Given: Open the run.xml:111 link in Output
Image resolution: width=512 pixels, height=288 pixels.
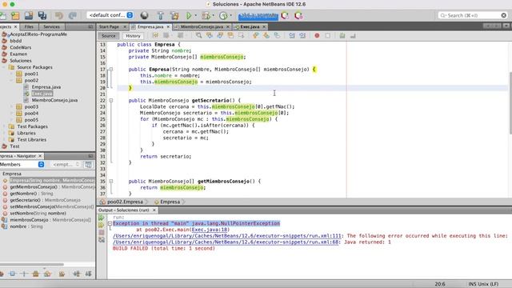Looking at the screenshot, I should pos(227,236).
